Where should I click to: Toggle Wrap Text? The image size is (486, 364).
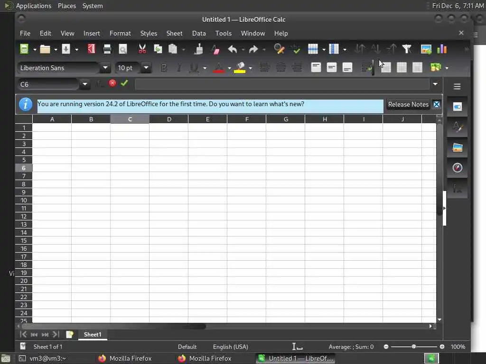pyautogui.click(x=367, y=67)
